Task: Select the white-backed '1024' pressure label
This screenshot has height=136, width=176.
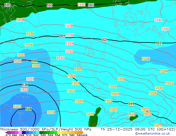Action: 30,79
